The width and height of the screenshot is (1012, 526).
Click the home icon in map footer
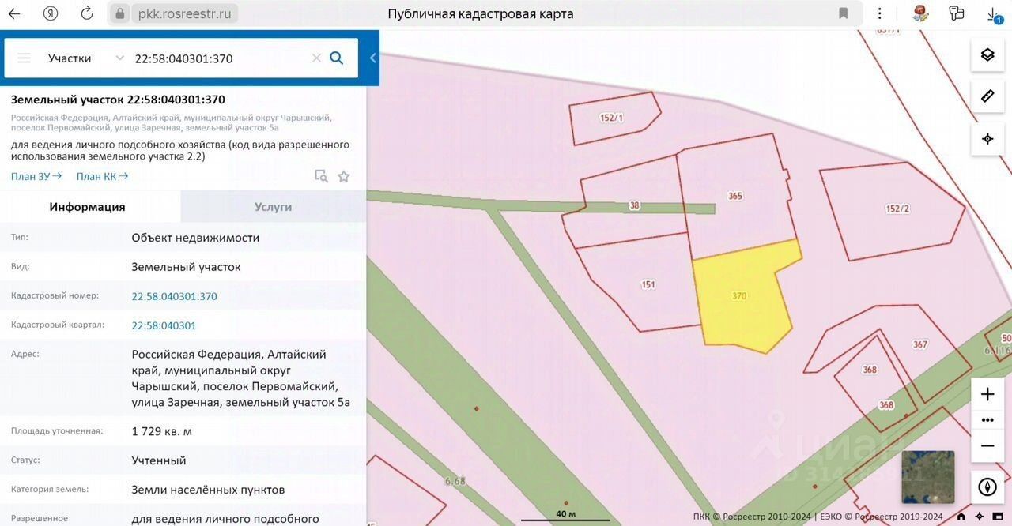click(x=961, y=517)
